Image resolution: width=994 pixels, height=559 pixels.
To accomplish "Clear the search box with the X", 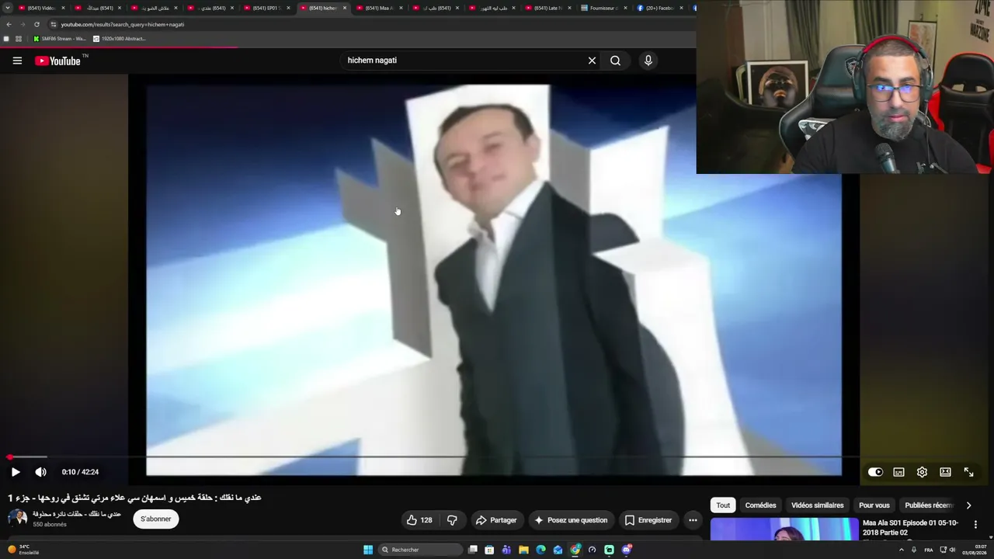I will (592, 61).
